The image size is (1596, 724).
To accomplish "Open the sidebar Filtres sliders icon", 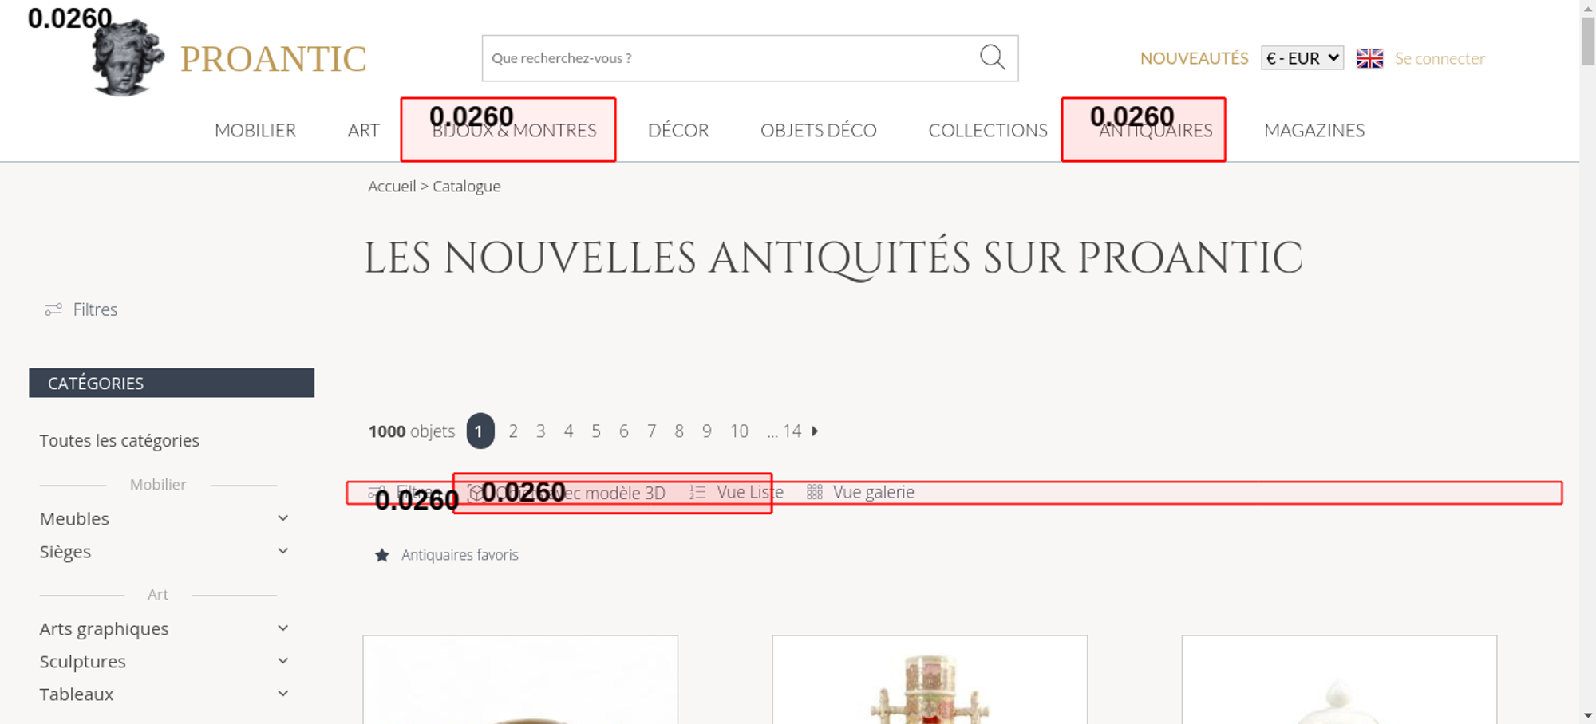I will [53, 309].
